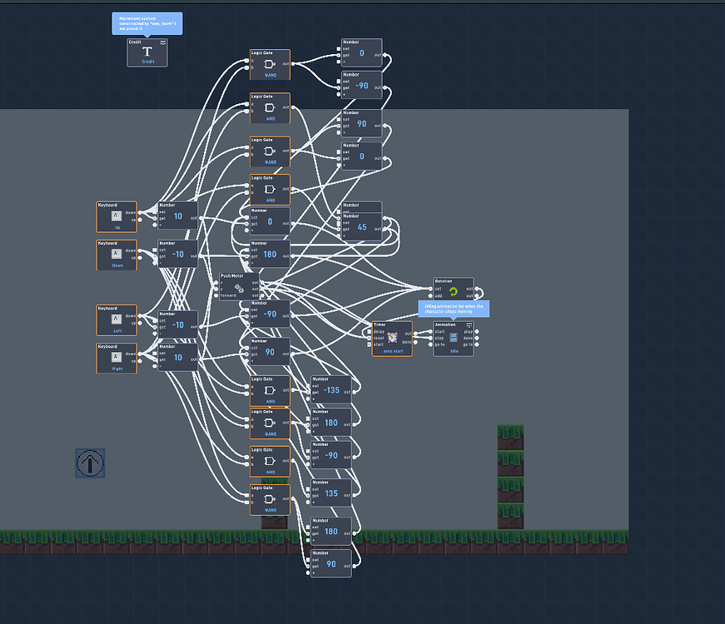Click Keyboard Down node's 'up' output port
The image size is (725, 624).
coord(140,257)
